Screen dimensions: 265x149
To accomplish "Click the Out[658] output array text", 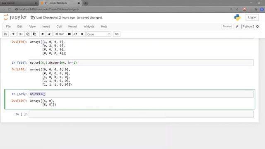I will point(51,77).
